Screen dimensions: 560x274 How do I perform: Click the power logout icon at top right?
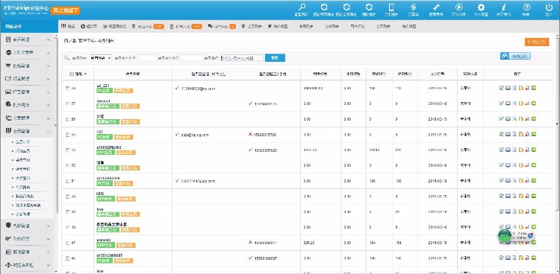[549, 7]
